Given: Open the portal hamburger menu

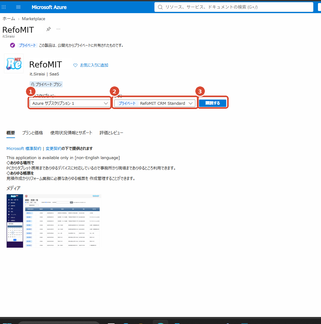Looking at the screenshot, I should click(x=18, y=7).
